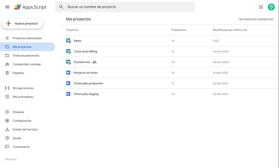Click the Sheets script icon for Cravy Auto Billing
Image resolution: width=279 pixels, height=168 pixels.
(x=68, y=51)
